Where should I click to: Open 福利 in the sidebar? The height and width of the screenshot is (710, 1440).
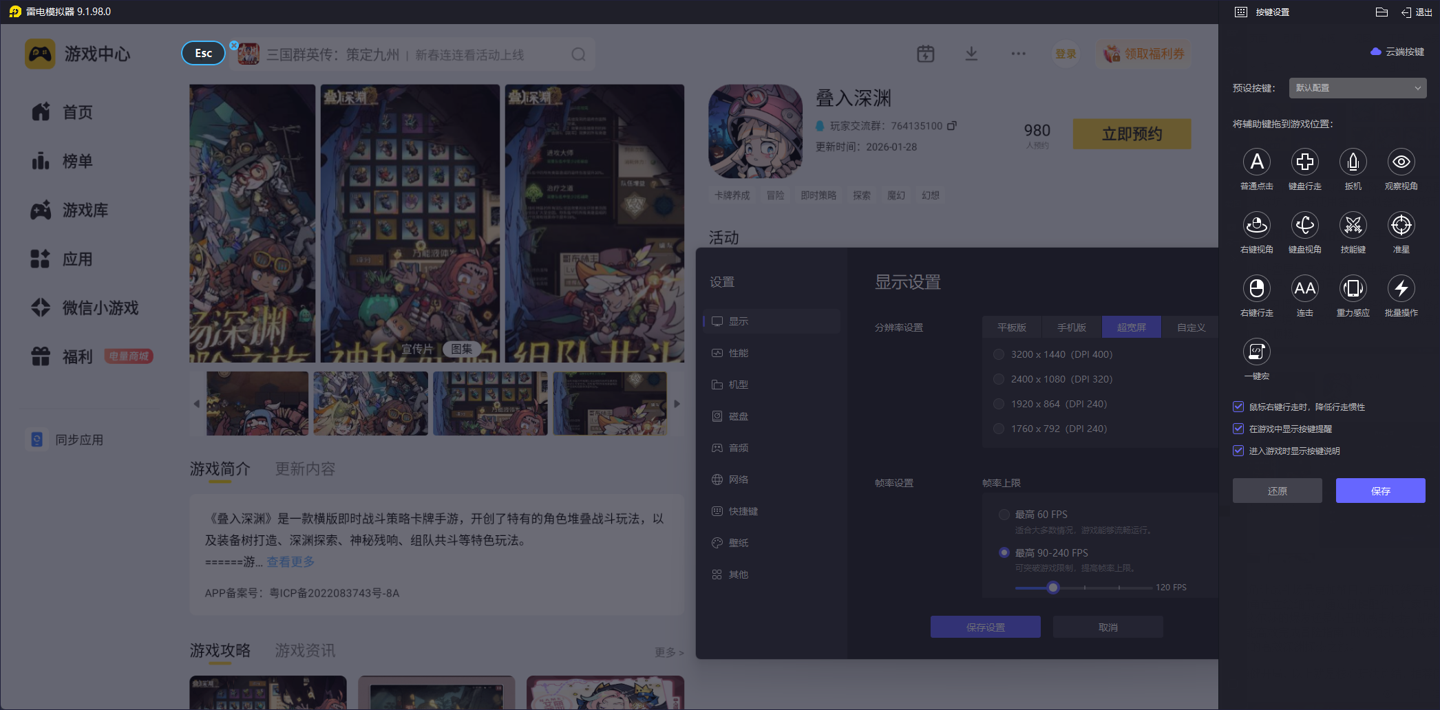click(x=62, y=356)
